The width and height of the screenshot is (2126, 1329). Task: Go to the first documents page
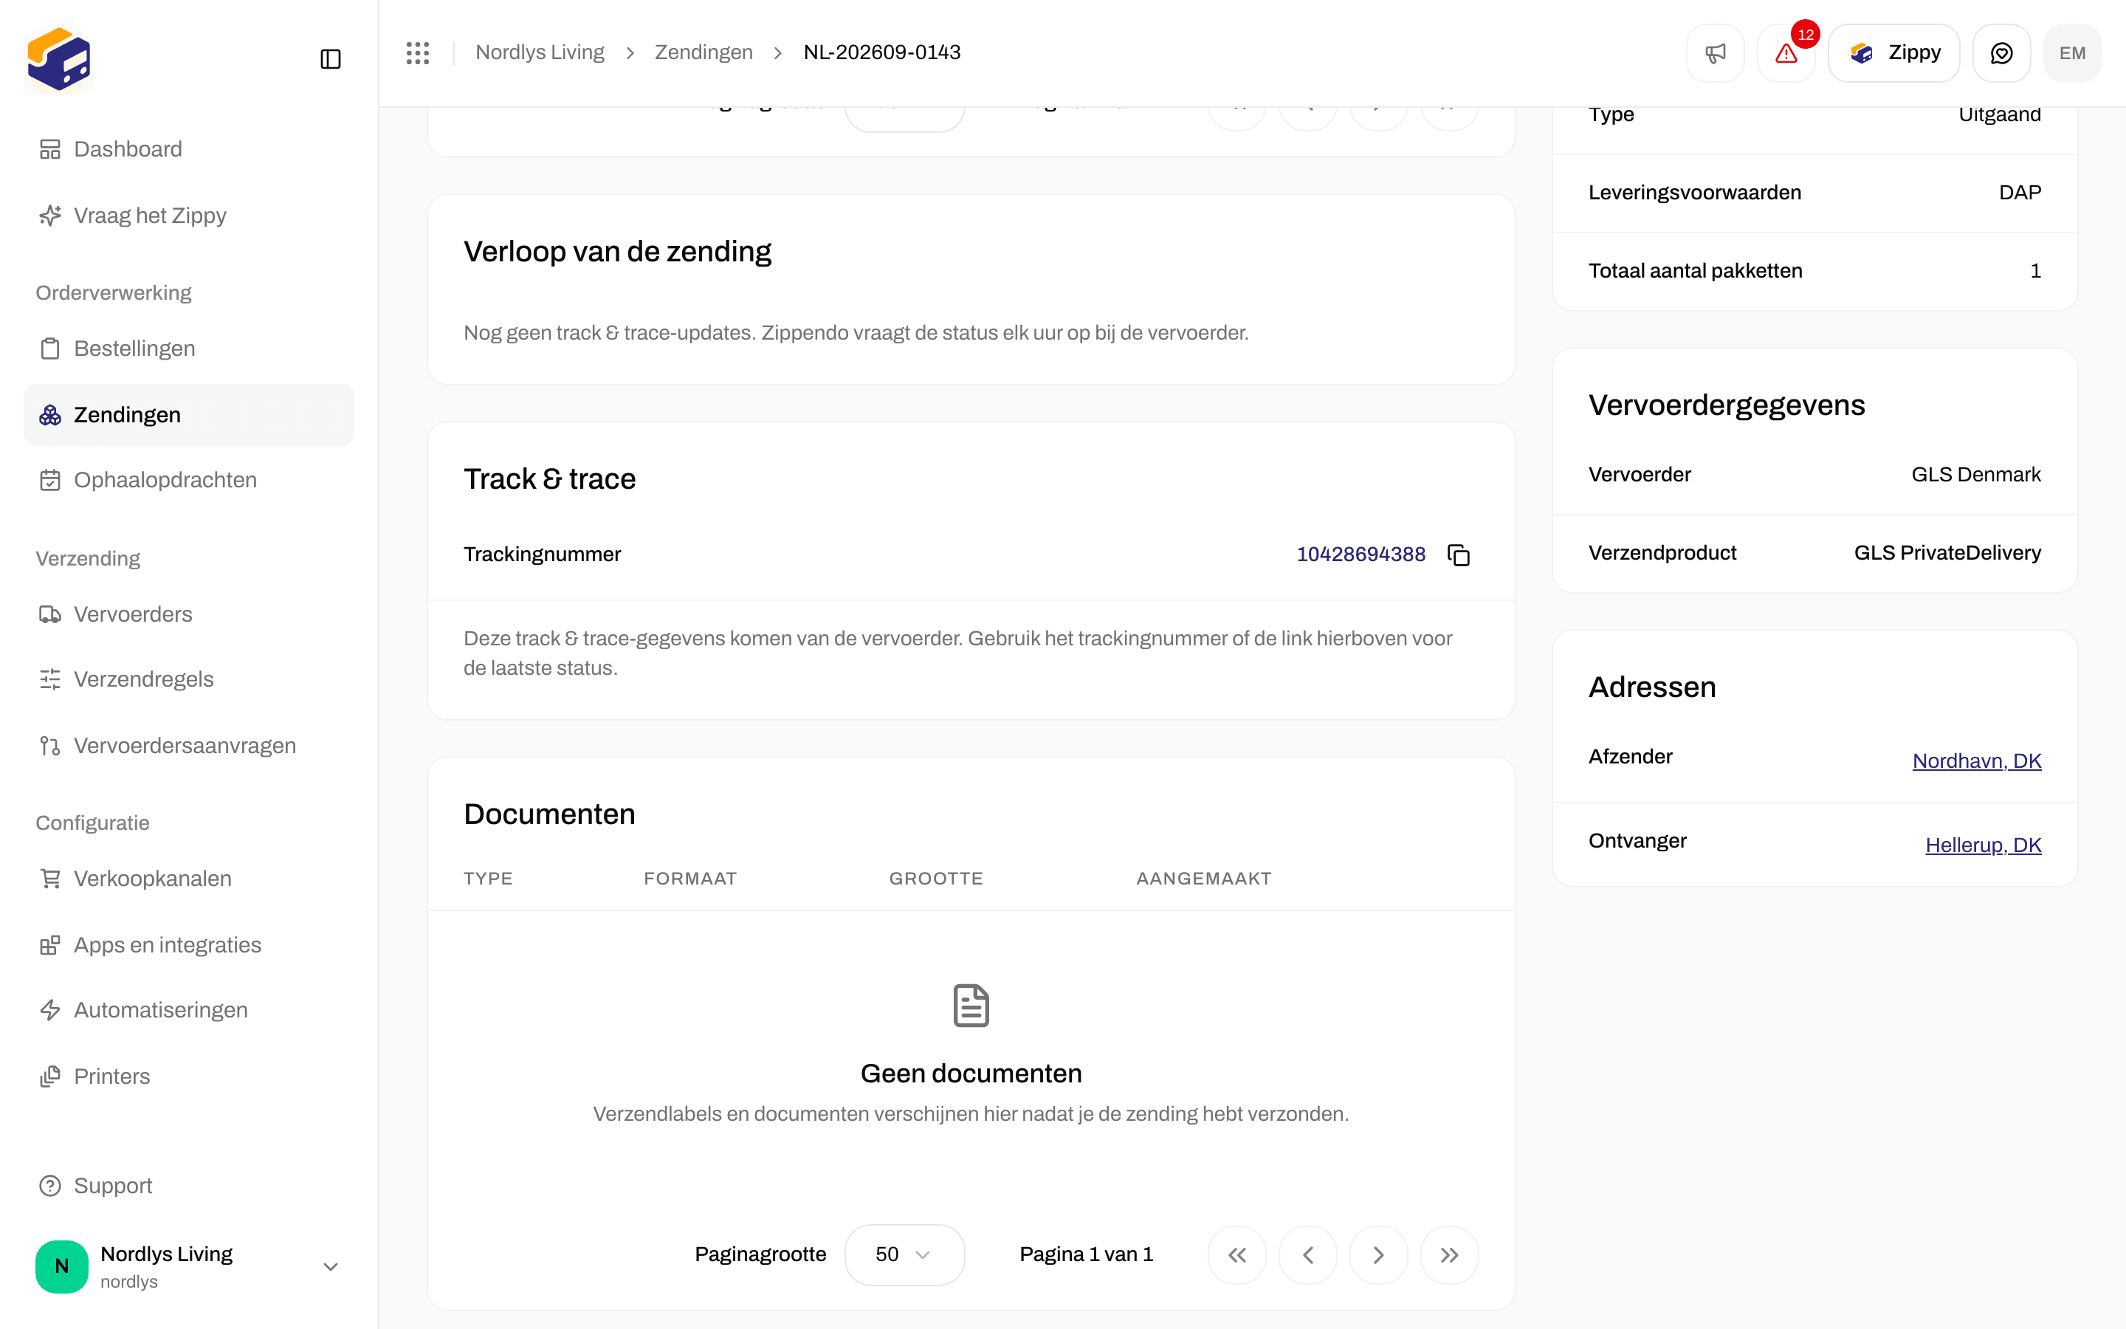1237,1254
